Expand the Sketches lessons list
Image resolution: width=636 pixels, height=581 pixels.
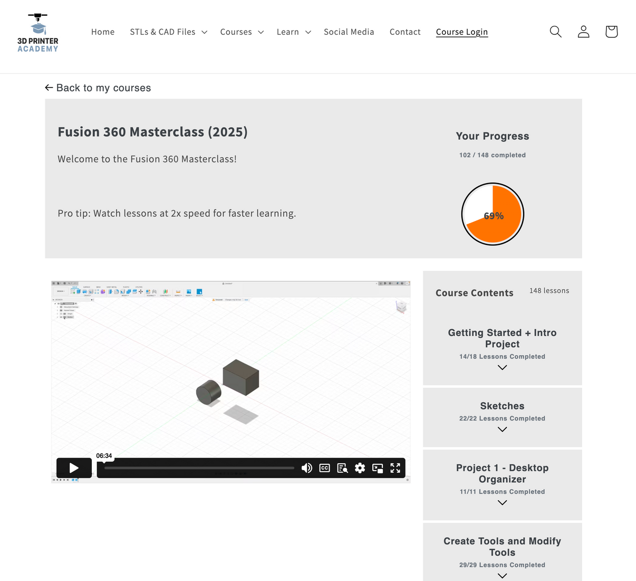click(x=502, y=429)
